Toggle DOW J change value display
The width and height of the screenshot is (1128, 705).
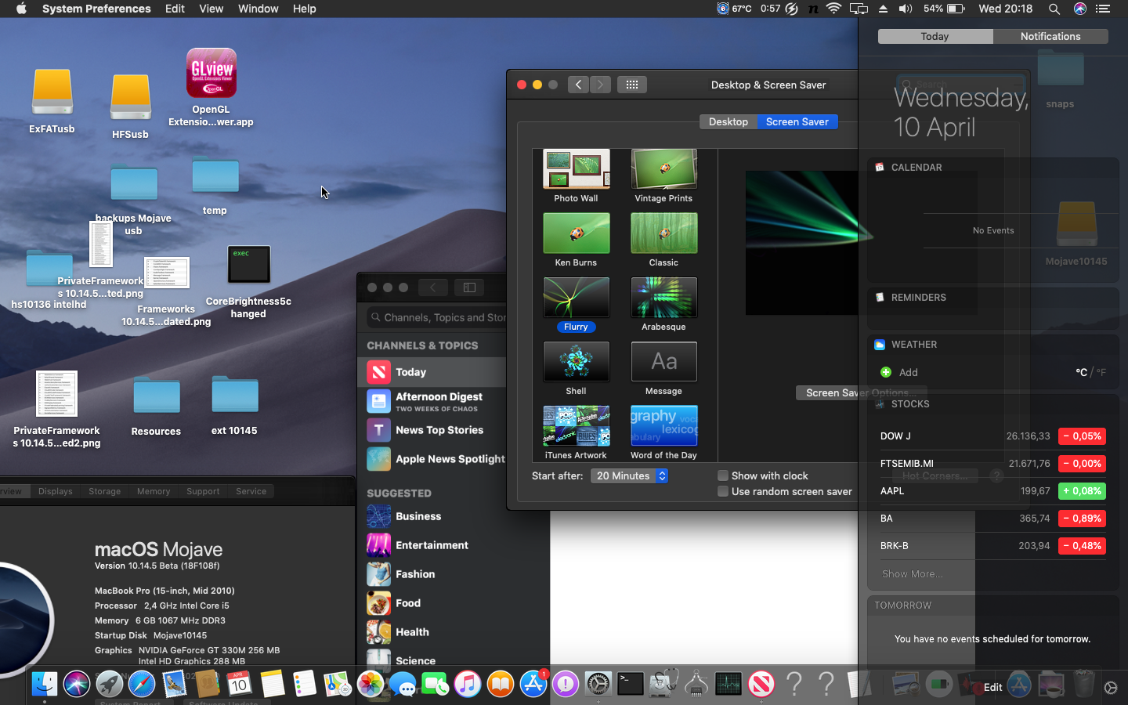click(1082, 436)
